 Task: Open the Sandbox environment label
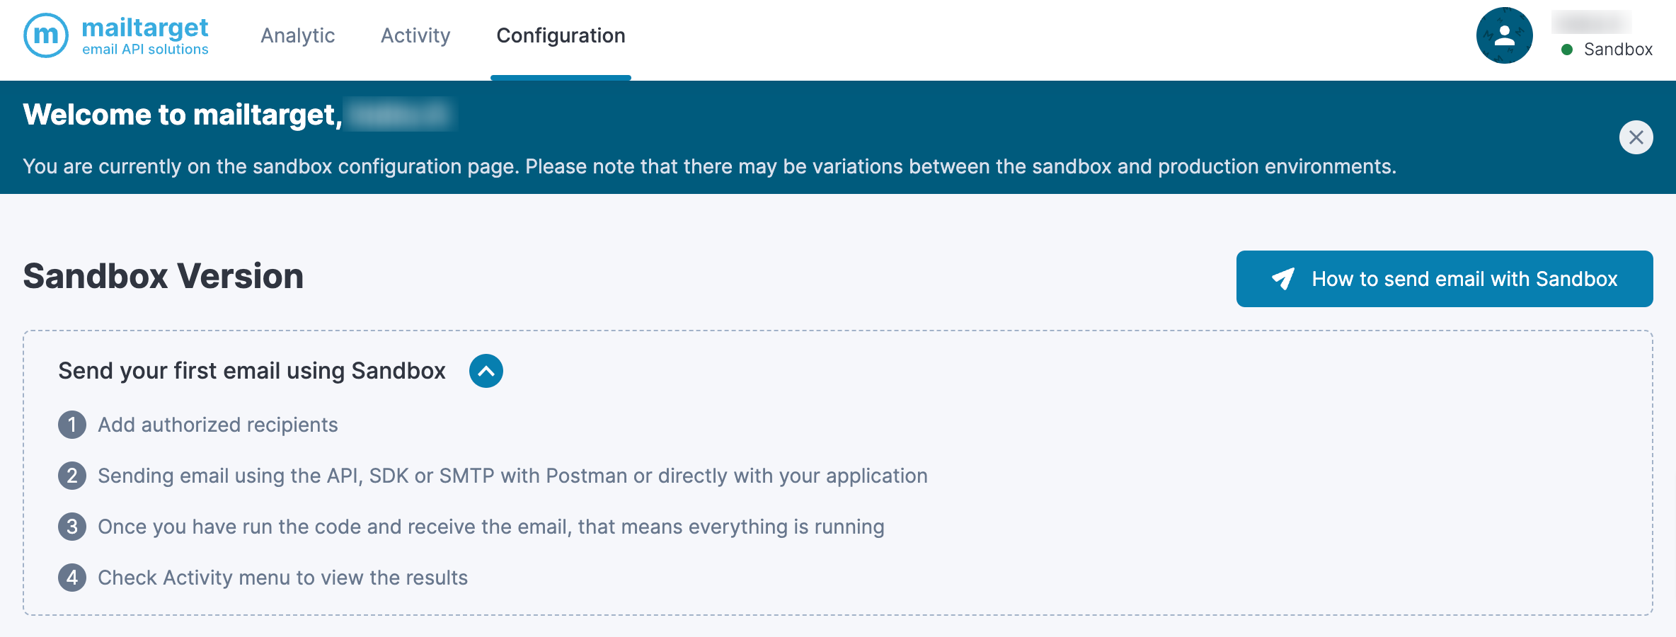[1617, 50]
